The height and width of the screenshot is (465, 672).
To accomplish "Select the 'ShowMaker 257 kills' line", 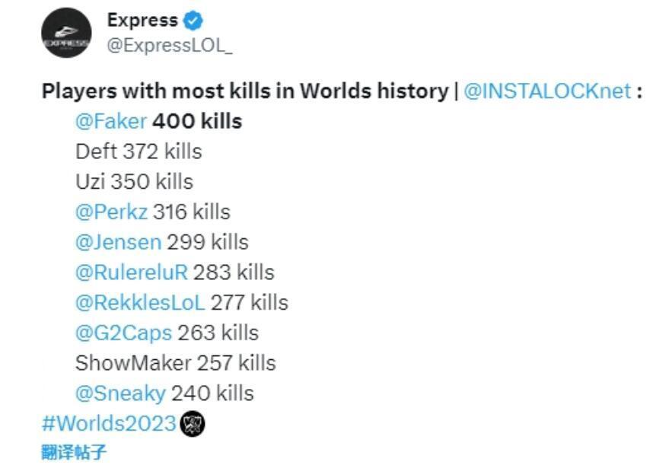I will click(x=175, y=363).
